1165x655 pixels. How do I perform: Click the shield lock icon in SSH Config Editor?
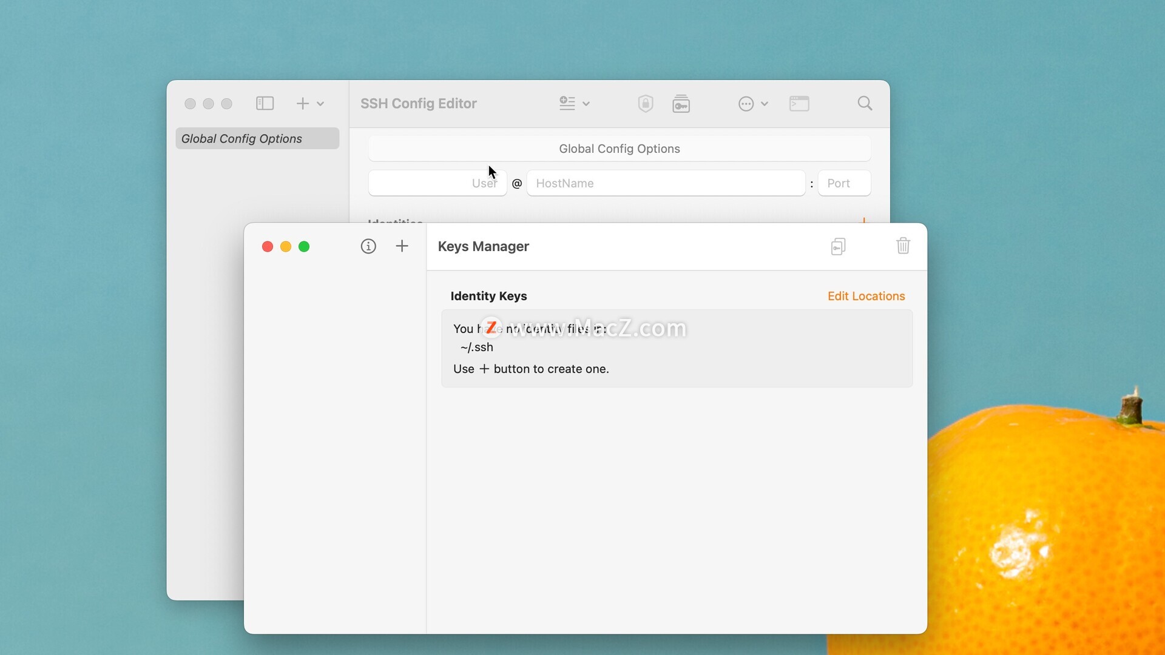646,104
